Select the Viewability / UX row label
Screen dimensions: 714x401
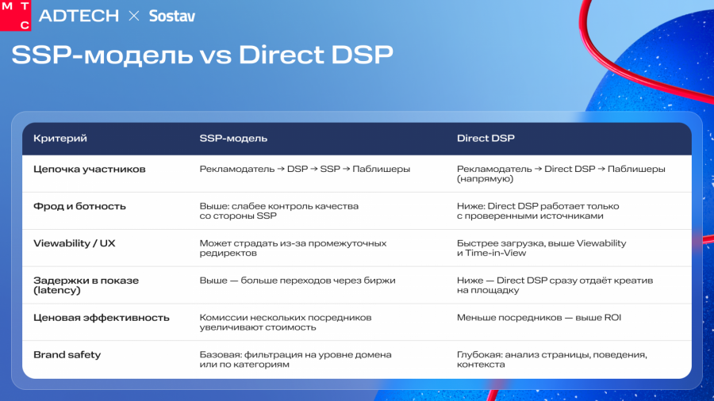coord(75,243)
